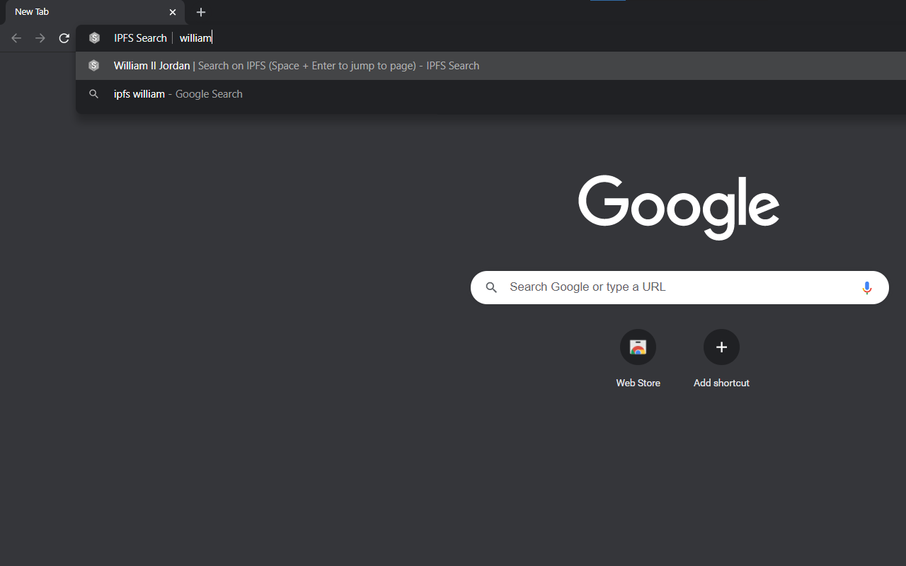Screen dimensions: 906x566
Task: Close the New Tab tab
Action: coord(173,12)
